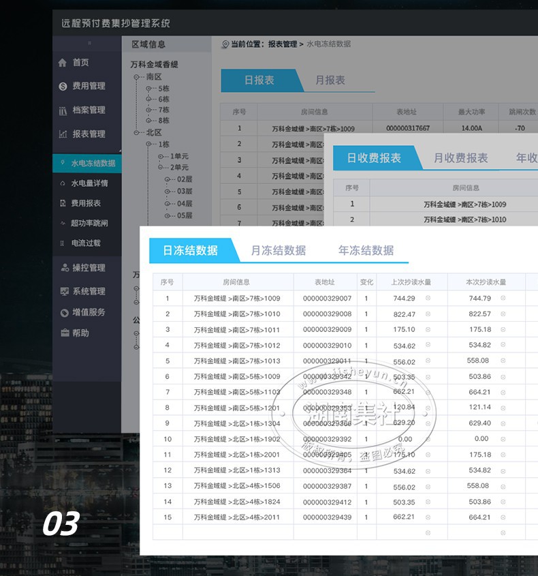Click the 费用管理 coin icon
The height and width of the screenshot is (576, 538).
point(63,87)
